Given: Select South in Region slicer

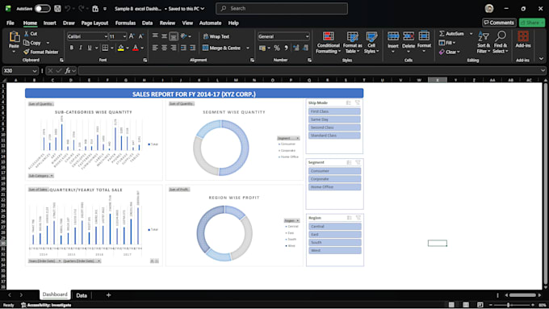Looking at the screenshot, I should tap(335, 243).
